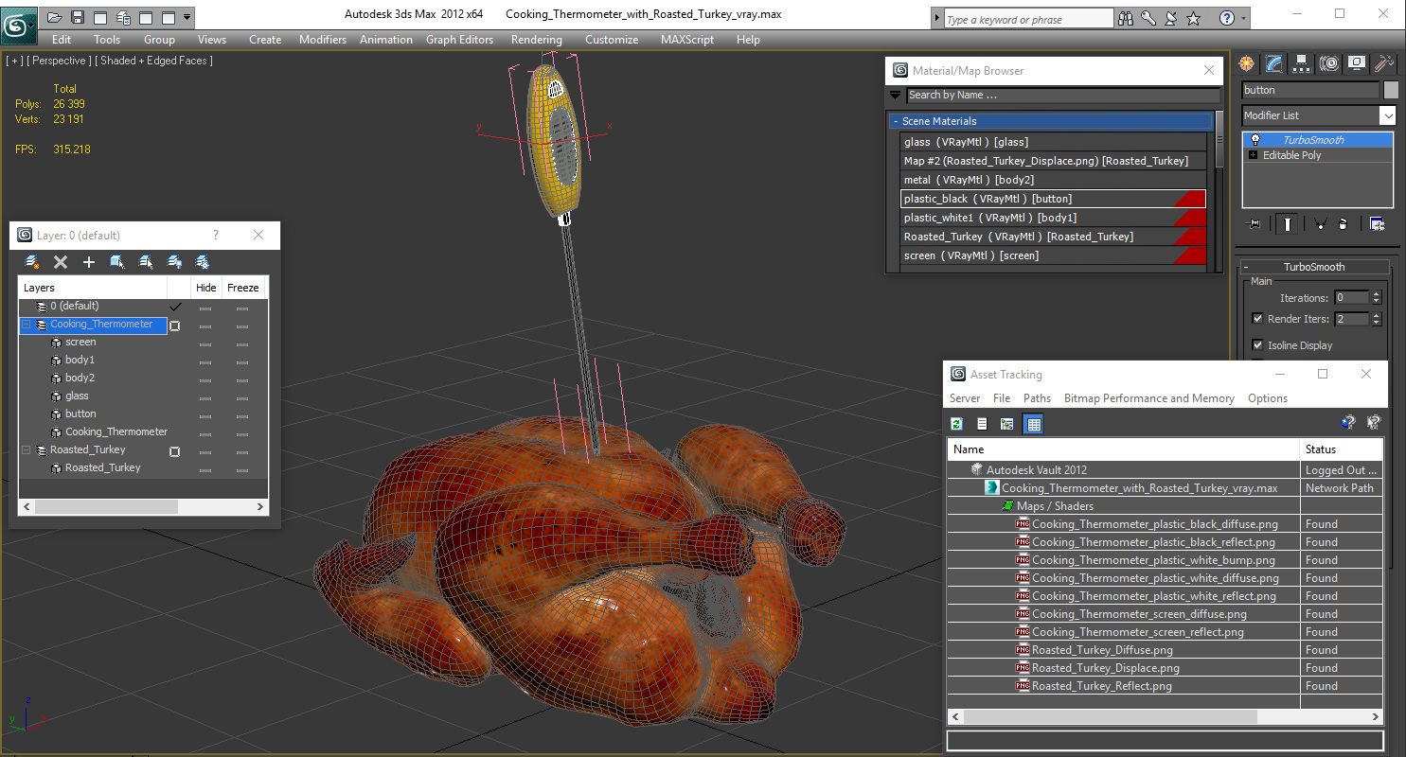This screenshot has width=1406, height=757.
Task: Toggle Isoline Display checkbox
Action: click(1257, 345)
